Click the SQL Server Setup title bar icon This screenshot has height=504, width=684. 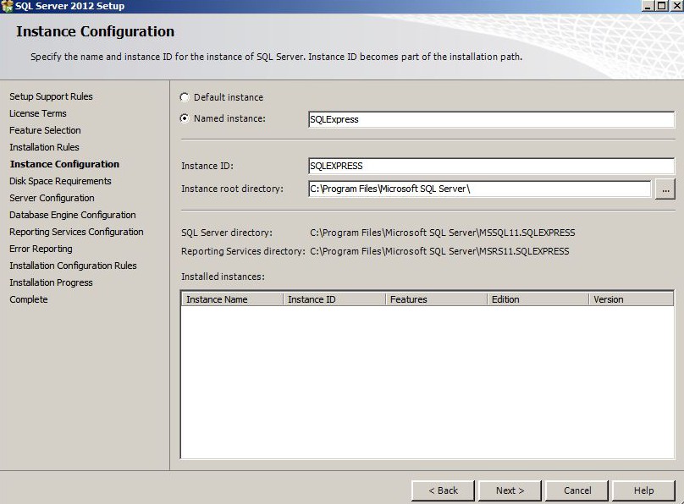pos(8,6)
